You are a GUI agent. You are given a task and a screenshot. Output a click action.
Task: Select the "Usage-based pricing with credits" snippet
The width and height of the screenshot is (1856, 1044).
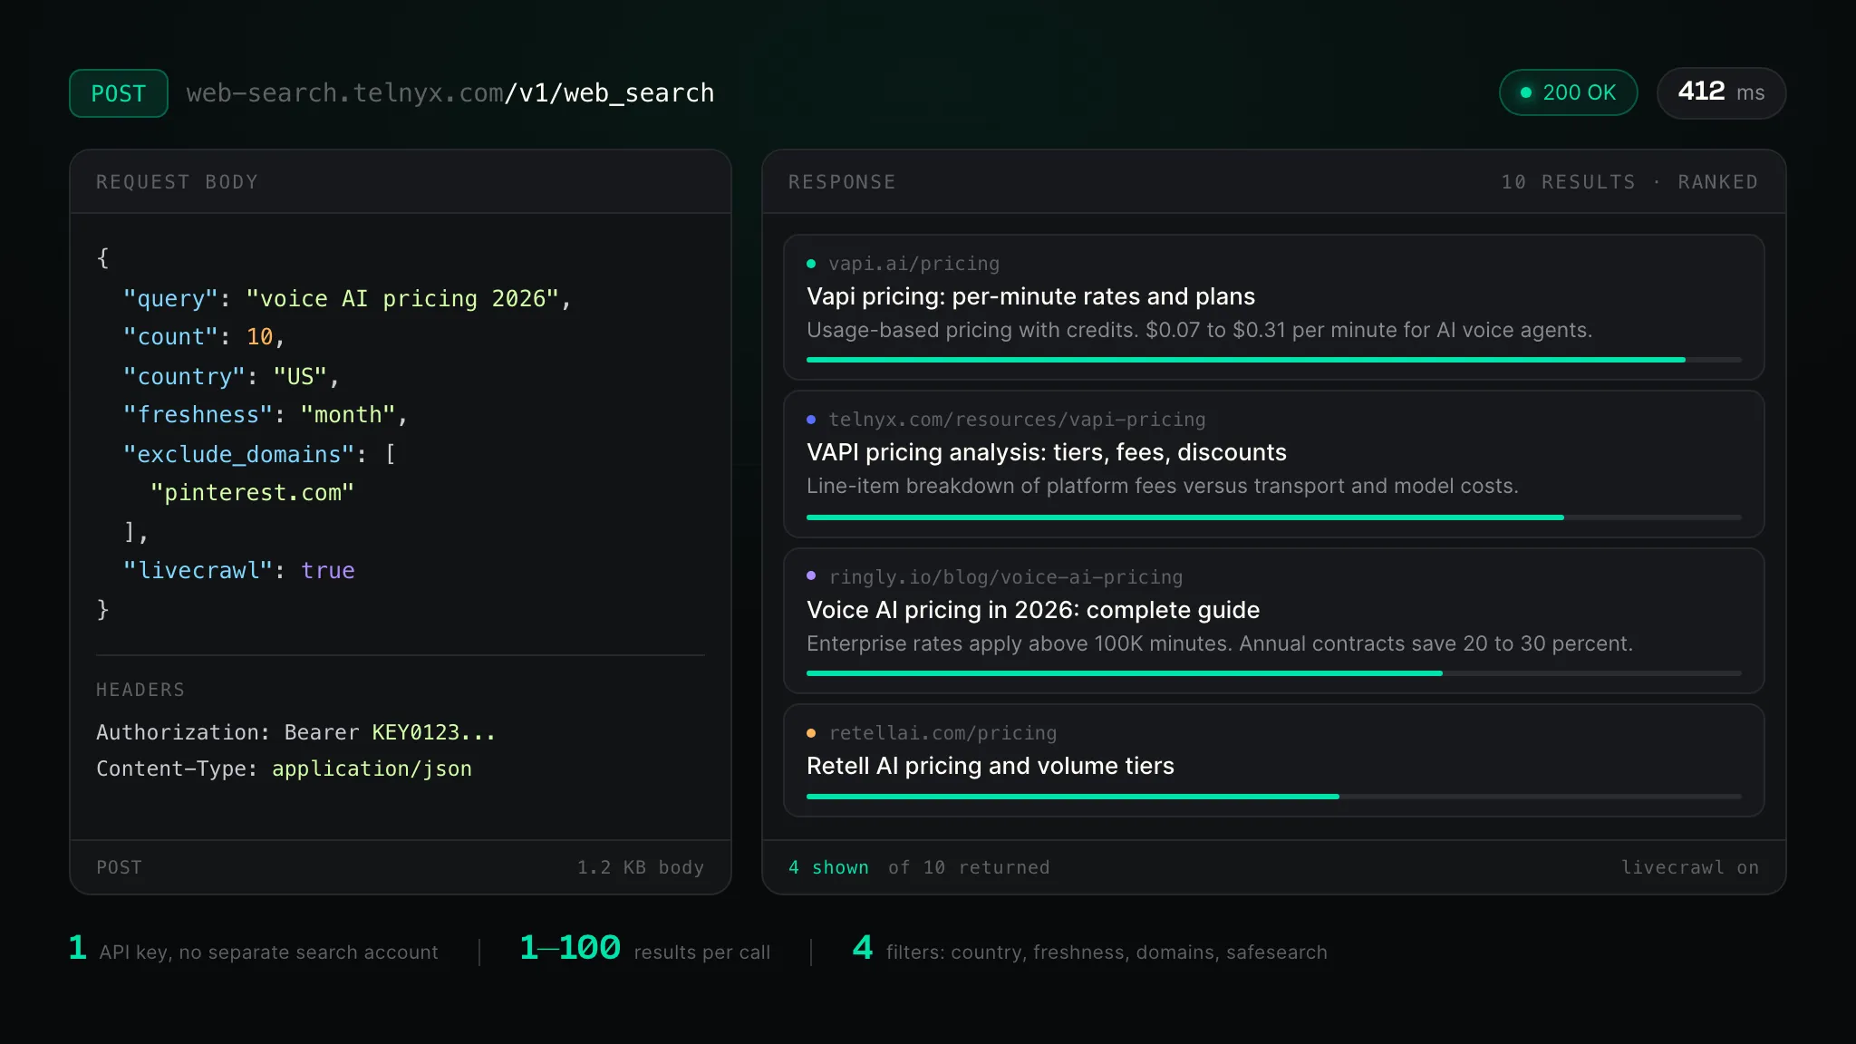pos(1199,330)
